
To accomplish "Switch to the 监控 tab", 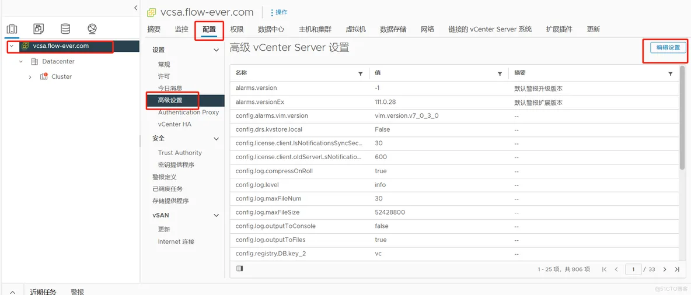I will coord(182,30).
